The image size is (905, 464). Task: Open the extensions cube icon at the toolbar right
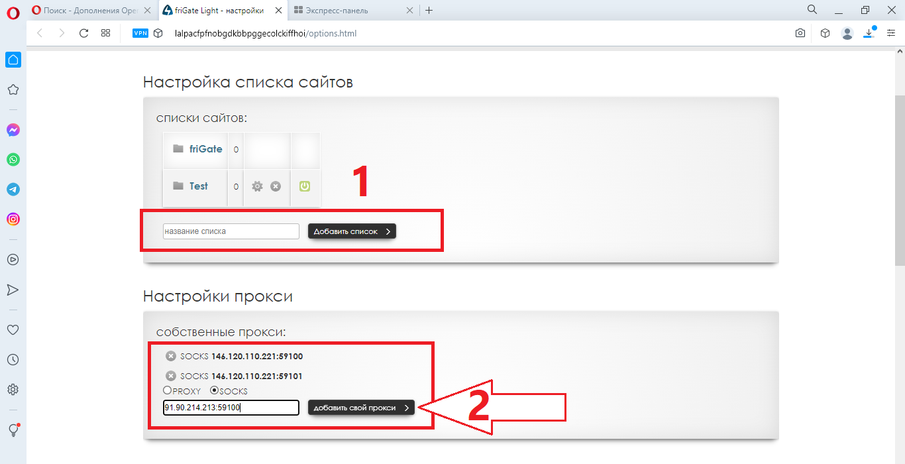(x=825, y=33)
